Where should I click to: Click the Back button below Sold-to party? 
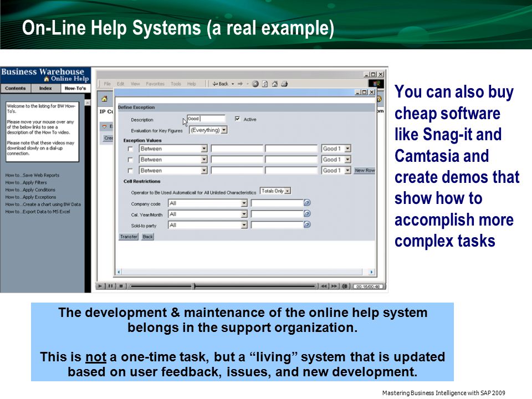point(147,237)
